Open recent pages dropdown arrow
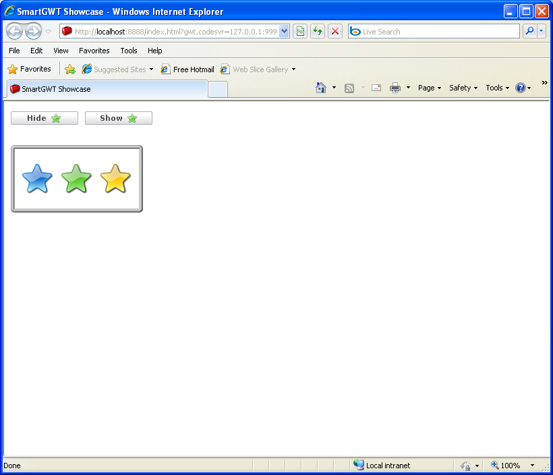The width and height of the screenshot is (553, 475). [x=49, y=32]
